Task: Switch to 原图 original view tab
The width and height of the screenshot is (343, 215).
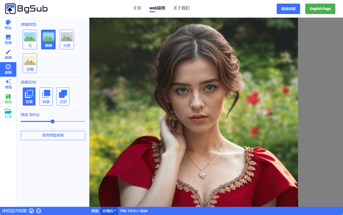Action: [95, 211]
